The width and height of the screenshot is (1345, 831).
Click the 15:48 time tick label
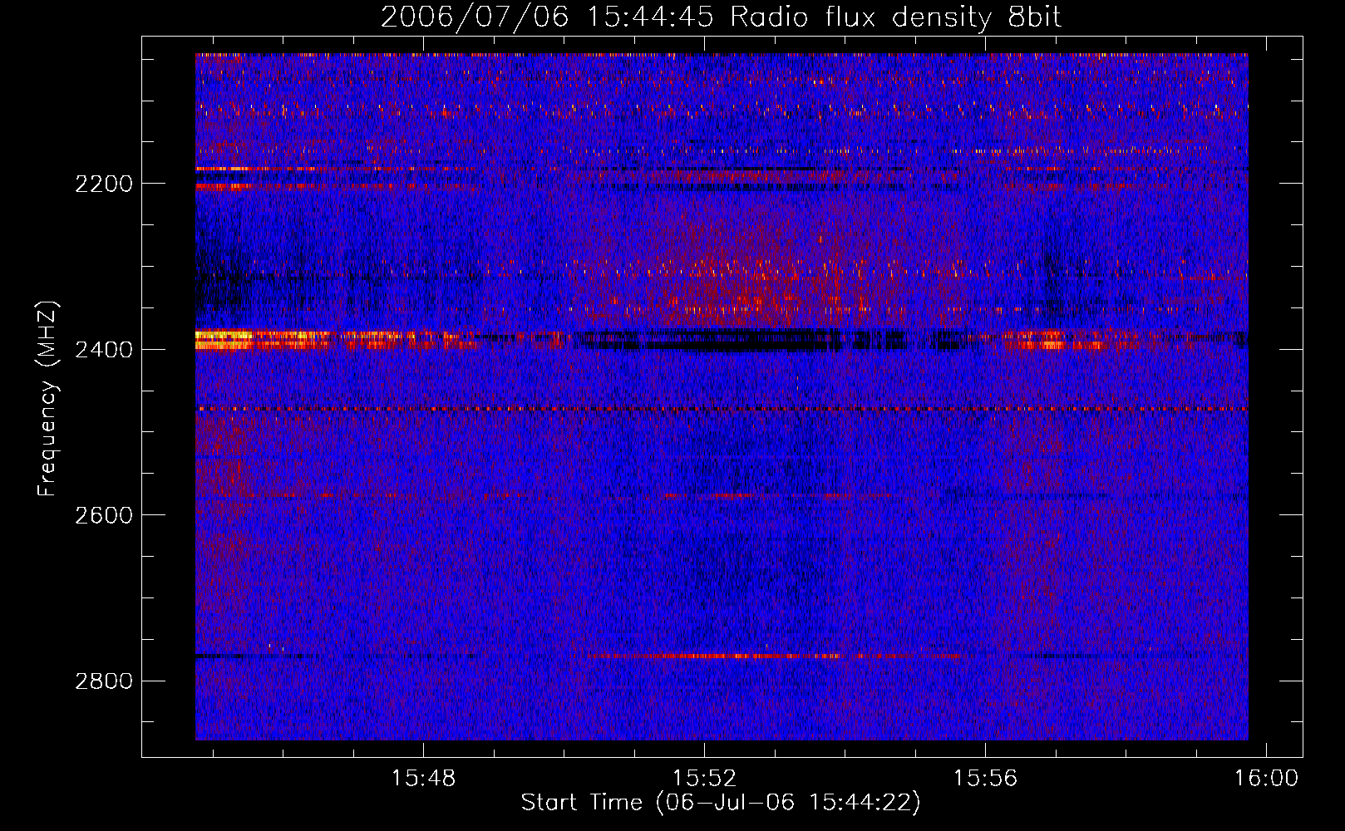click(x=424, y=779)
